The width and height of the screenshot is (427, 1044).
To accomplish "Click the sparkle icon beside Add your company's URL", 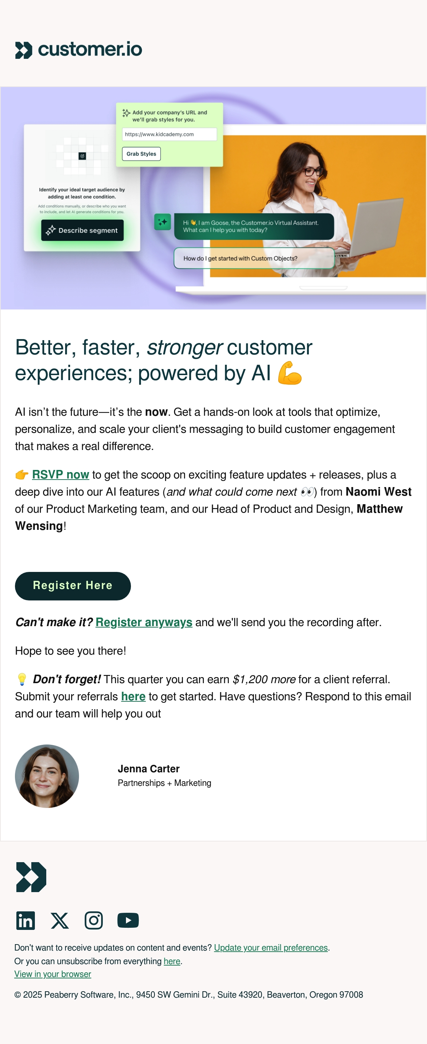I will pyautogui.click(x=126, y=113).
